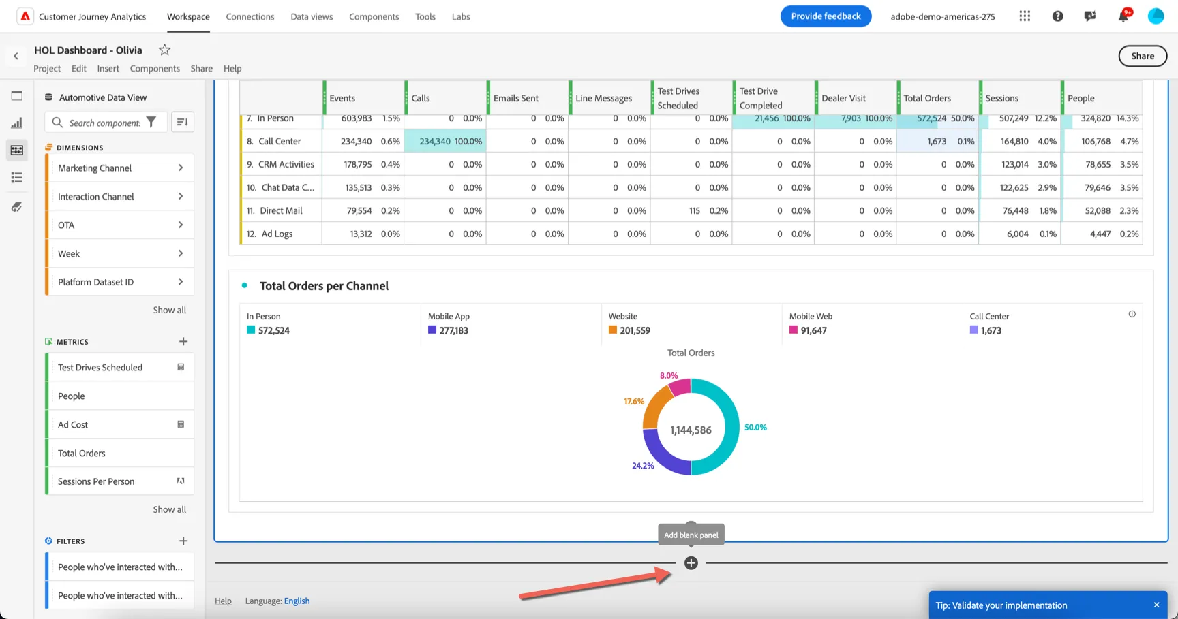This screenshot has width=1178, height=619.
Task: Switch to the Connections tab
Action: pos(250,16)
